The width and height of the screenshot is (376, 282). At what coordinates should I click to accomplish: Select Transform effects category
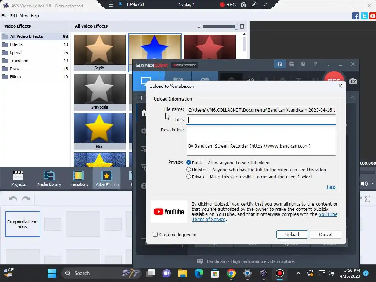point(35,61)
